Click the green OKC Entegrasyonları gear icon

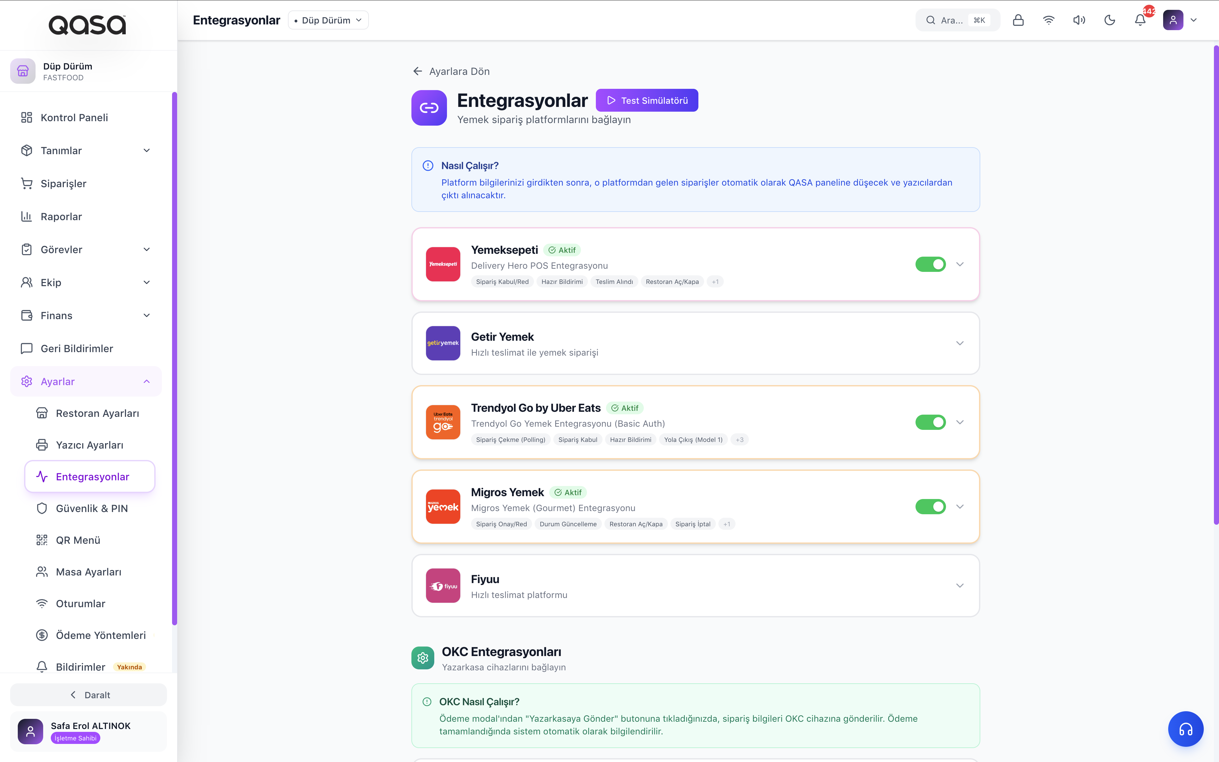click(x=423, y=658)
